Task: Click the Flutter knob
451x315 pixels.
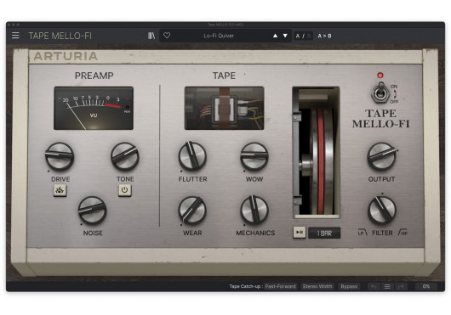Action: click(192, 156)
